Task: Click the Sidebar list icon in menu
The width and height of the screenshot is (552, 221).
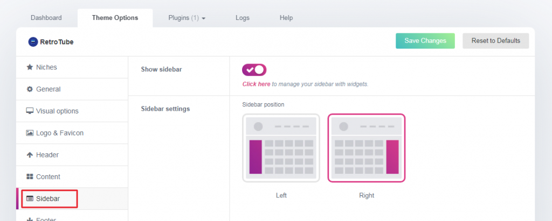Action: coord(30,199)
